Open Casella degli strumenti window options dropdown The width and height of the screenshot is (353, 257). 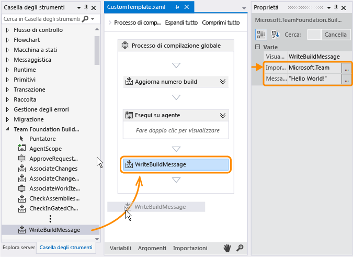pyautogui.click(x=79, y=8)
